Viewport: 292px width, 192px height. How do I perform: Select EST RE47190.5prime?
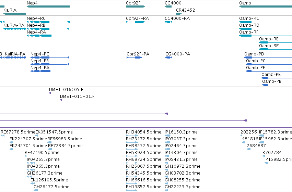pyautogui.click(x=26, y=156)
